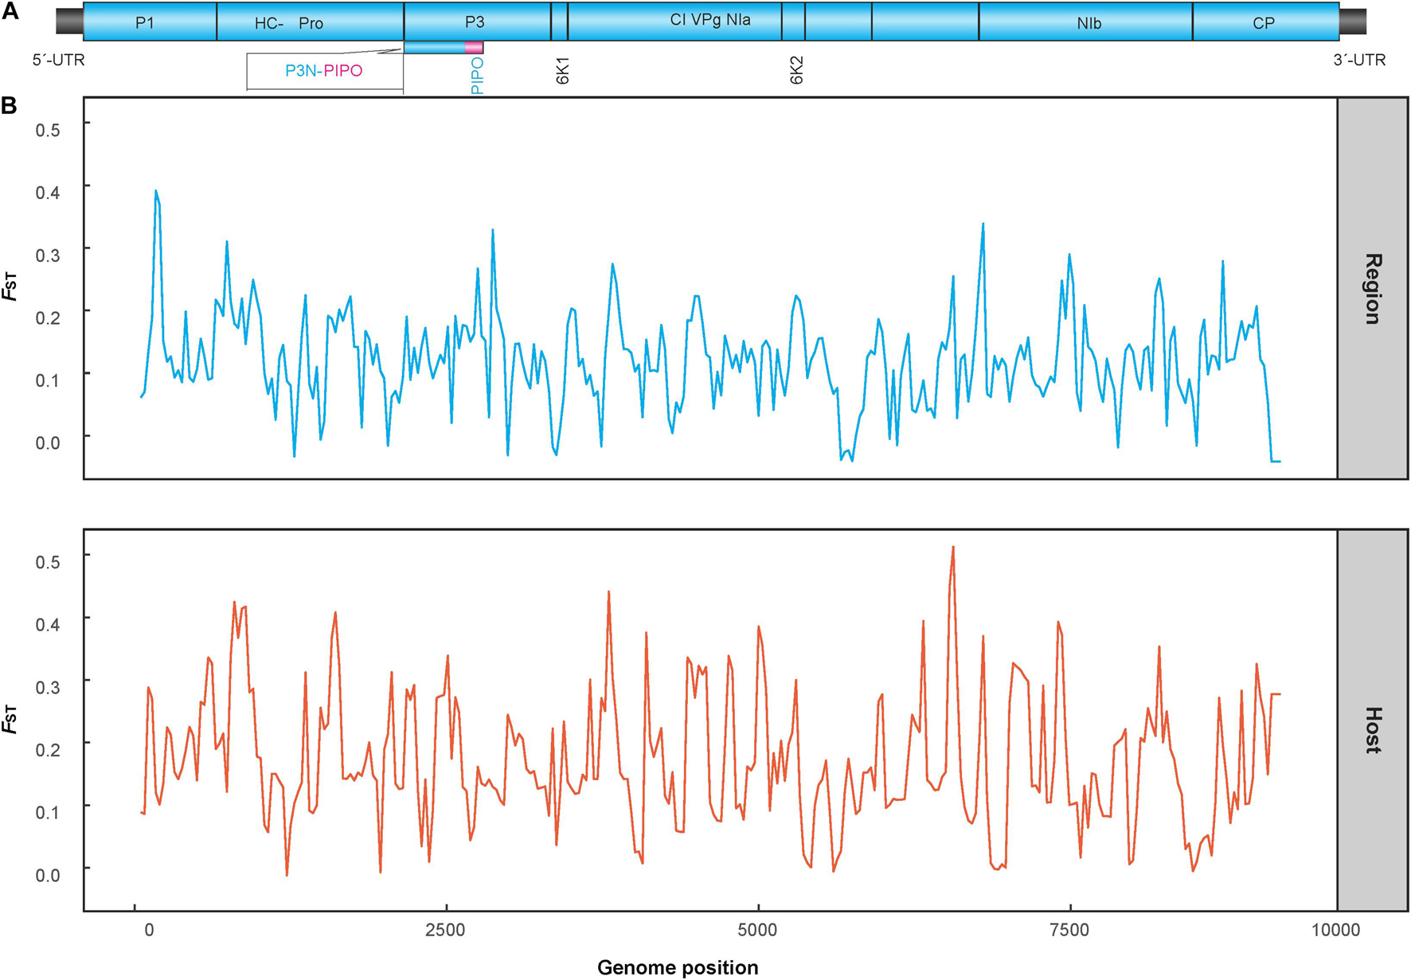Viewport: 1411px width, 980px height.
Task: Click x-axis tick label 2500
Action: pyautogui.click(x=445, y=930)
